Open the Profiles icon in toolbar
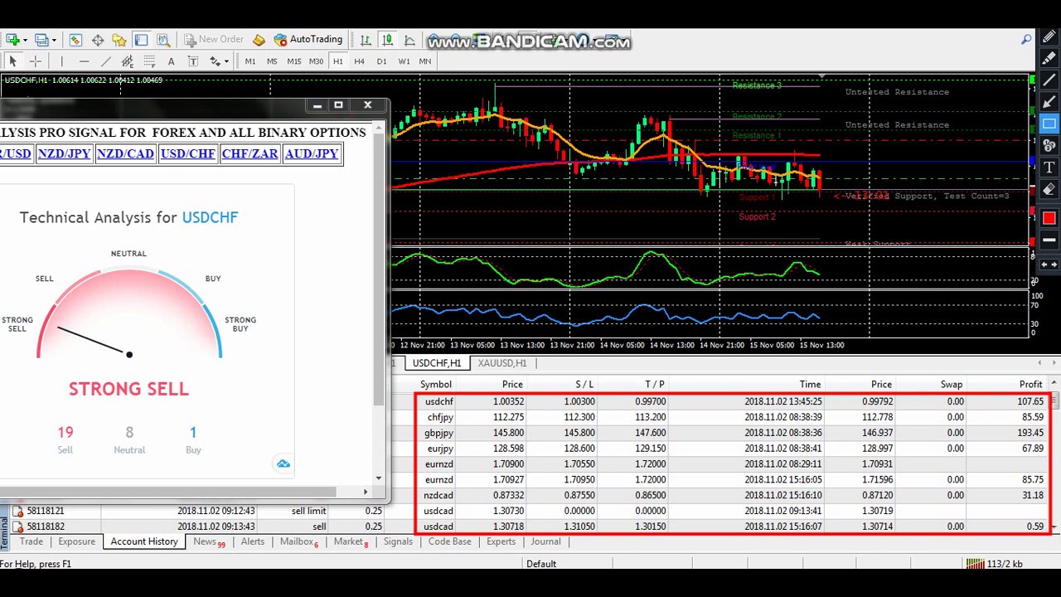This screenshot has width=1061, height=597. click(41, 39)
